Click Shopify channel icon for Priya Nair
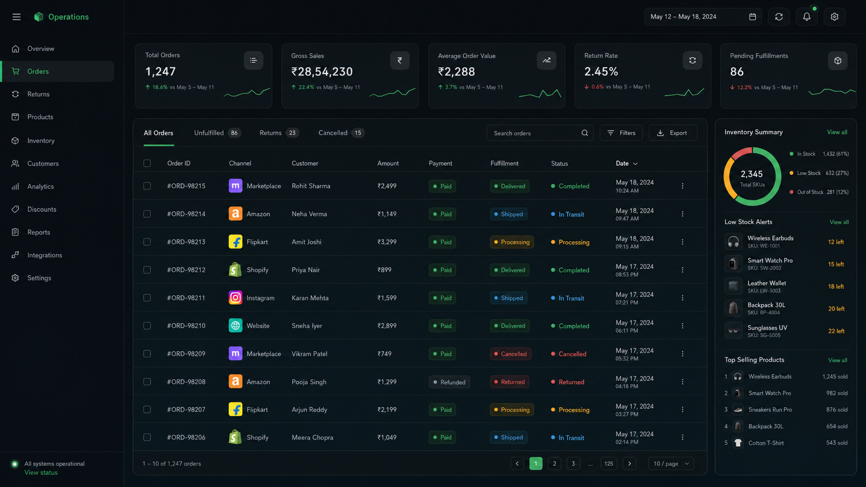The height and width of the screenshot is (487, 866). tap(235, 270)
